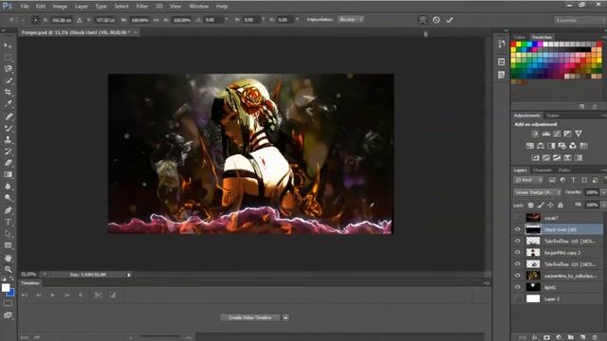The height and width of the screenshot is (341, 607).
Task: Open the Interpolation dropdown
Action: (350, 19)
